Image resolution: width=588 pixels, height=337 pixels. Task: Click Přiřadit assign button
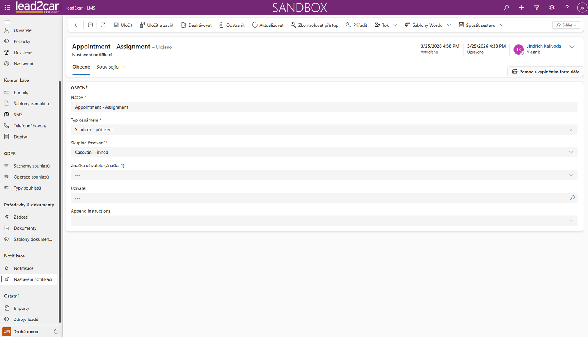356,25
